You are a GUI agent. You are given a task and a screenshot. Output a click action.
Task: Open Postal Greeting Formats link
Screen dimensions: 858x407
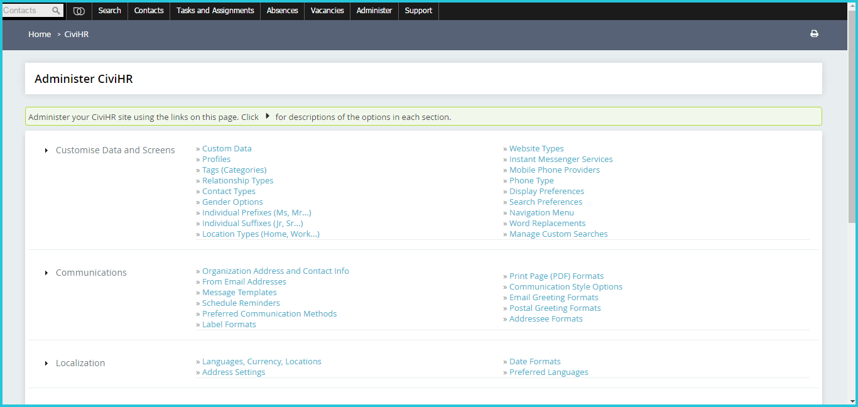[555, 308]
